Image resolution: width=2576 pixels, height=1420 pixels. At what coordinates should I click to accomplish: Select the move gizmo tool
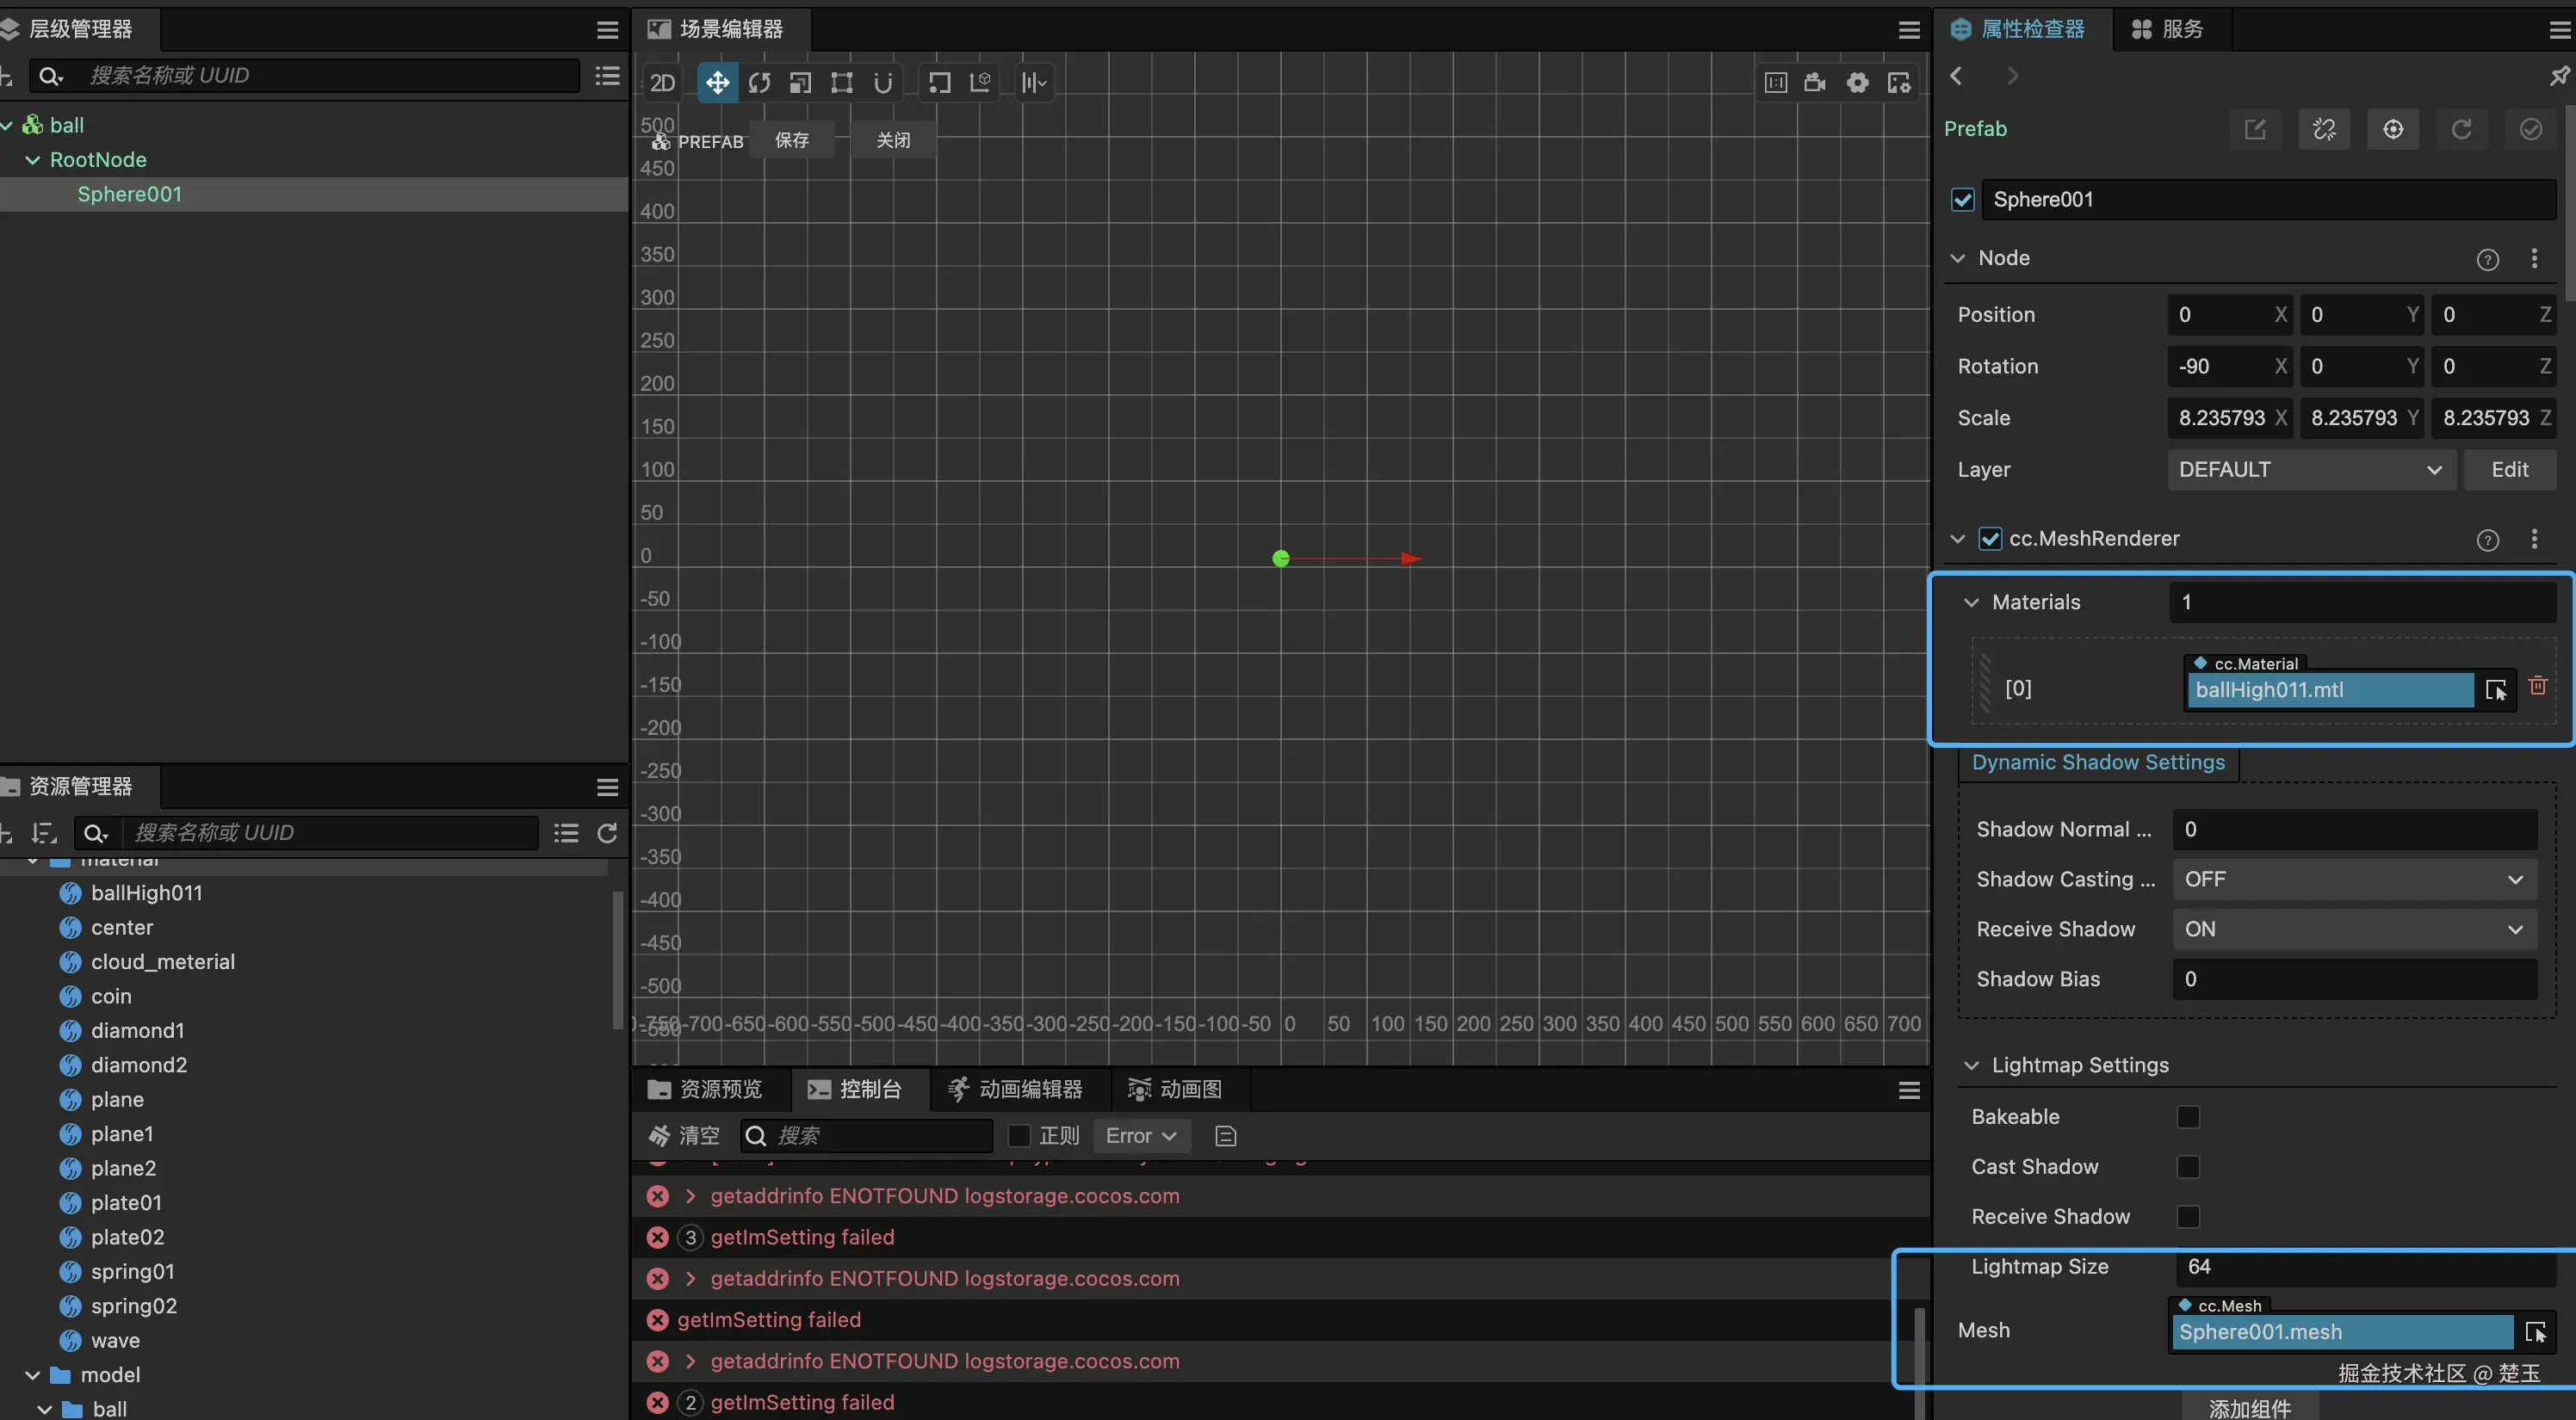pyautogui.click(x=717, y=82)
